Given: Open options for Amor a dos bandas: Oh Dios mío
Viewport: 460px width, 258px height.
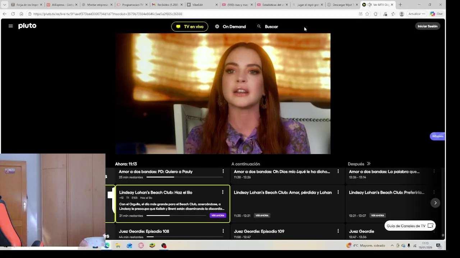Looking at the screenshot, I should (338, 172).
